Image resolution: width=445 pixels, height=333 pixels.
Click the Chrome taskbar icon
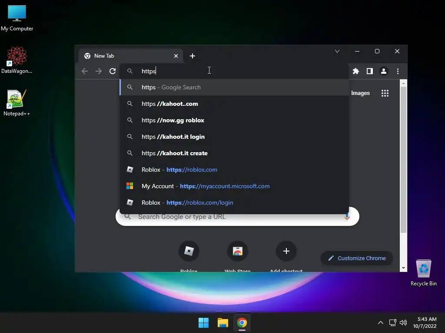242,323
